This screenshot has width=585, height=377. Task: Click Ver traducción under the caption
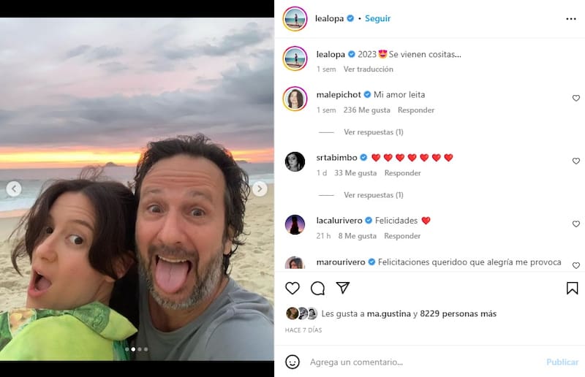click(x=368, y=69)
